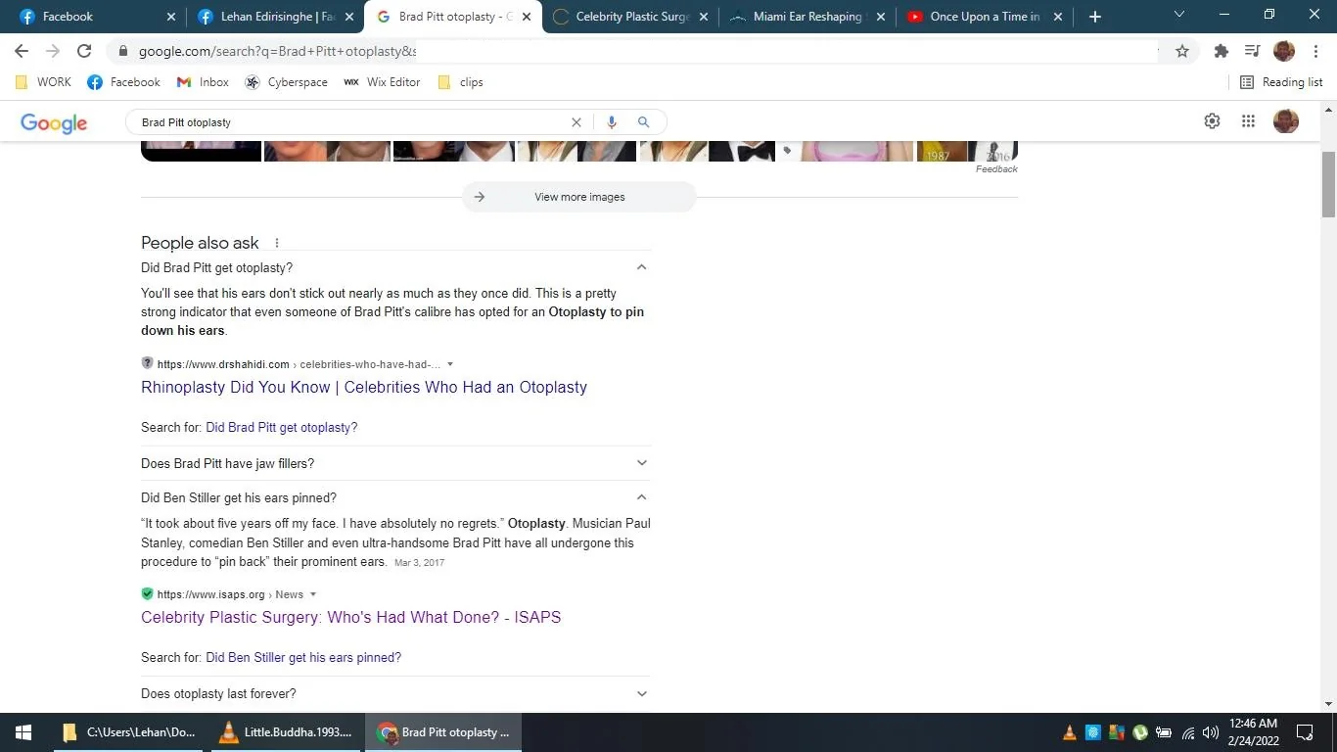Open the Windows Start menu

click(23, 732)
